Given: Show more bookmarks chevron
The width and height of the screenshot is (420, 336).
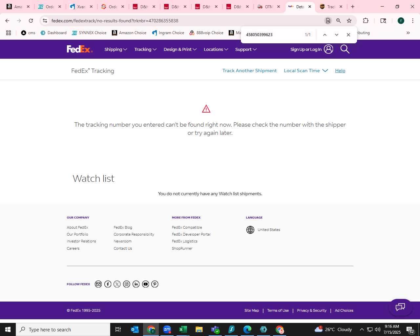Looking at the screenshot, I should click(x=408, y=33).
